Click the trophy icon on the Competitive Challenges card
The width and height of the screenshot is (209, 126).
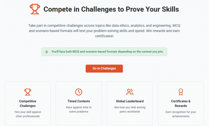point(28,92)
